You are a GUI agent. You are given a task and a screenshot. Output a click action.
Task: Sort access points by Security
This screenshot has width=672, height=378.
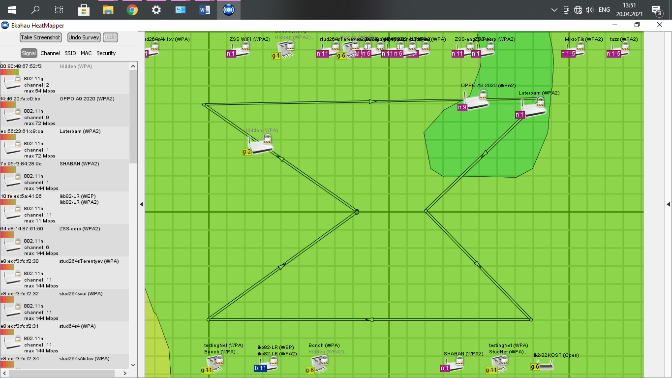point(106,53)
